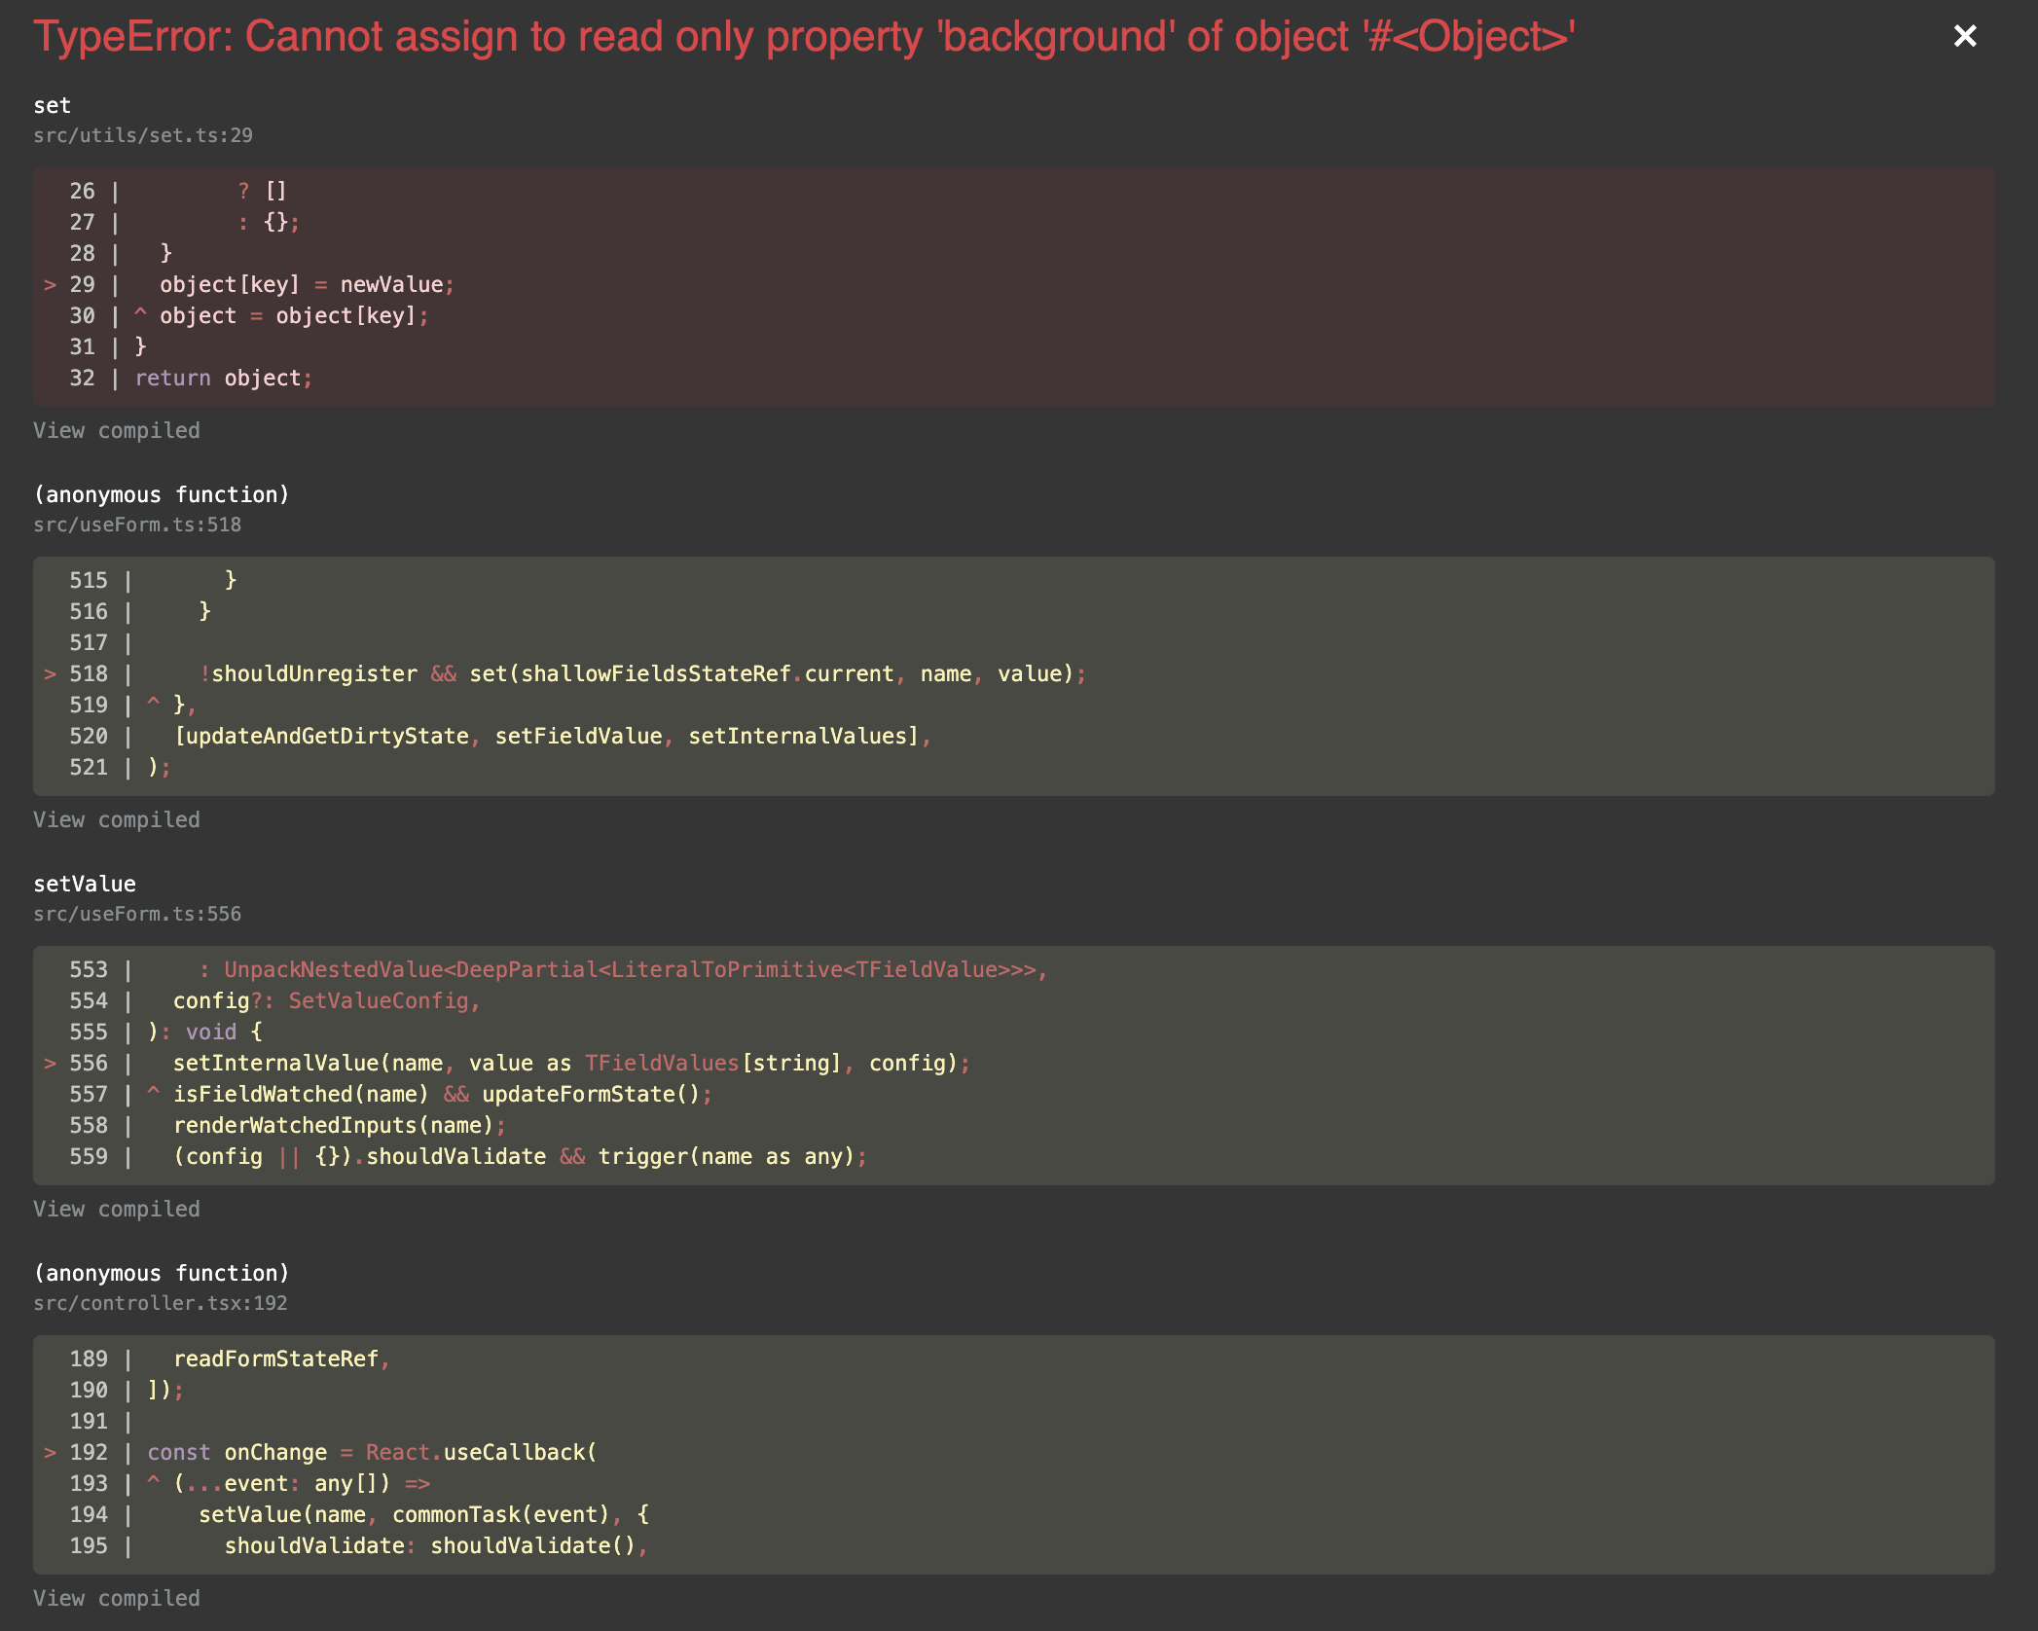
Task: Open source file src/utils/set.ts:29
Action: click(142, 135)
